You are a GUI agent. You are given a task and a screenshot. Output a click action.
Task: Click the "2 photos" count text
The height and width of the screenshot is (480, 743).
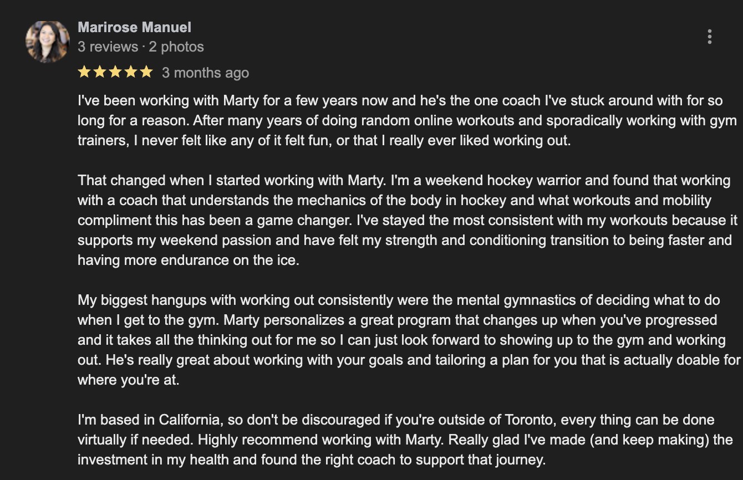[x=176, y=47]
